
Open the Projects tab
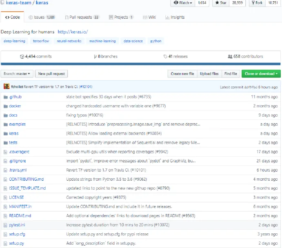pyautogui.click(x=121, y=17)
